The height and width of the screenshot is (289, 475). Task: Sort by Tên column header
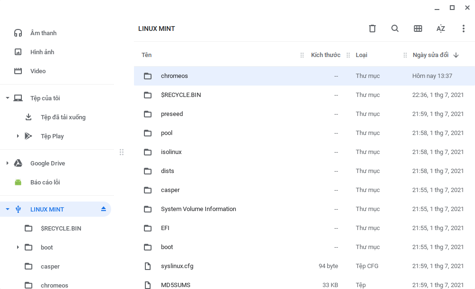147,55
